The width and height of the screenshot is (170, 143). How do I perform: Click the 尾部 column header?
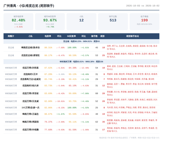[x=102, y=36]
